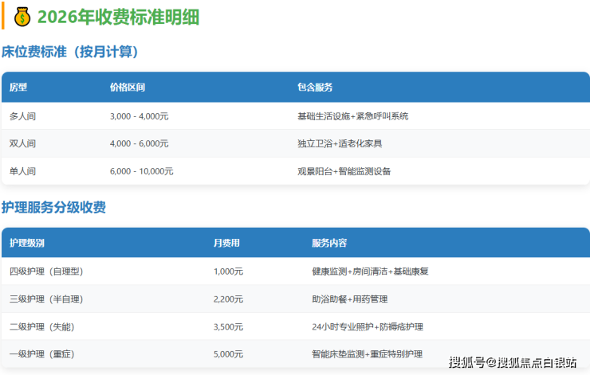Click the money bag icon beside the title
Screen dimensions: 590x375
click(x=22, y=16)
